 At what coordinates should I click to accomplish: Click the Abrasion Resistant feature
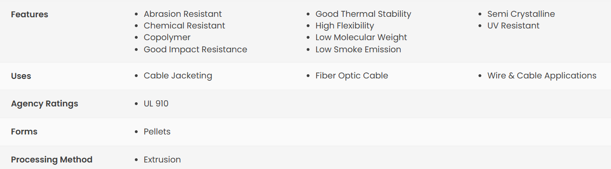pos(183,14)
